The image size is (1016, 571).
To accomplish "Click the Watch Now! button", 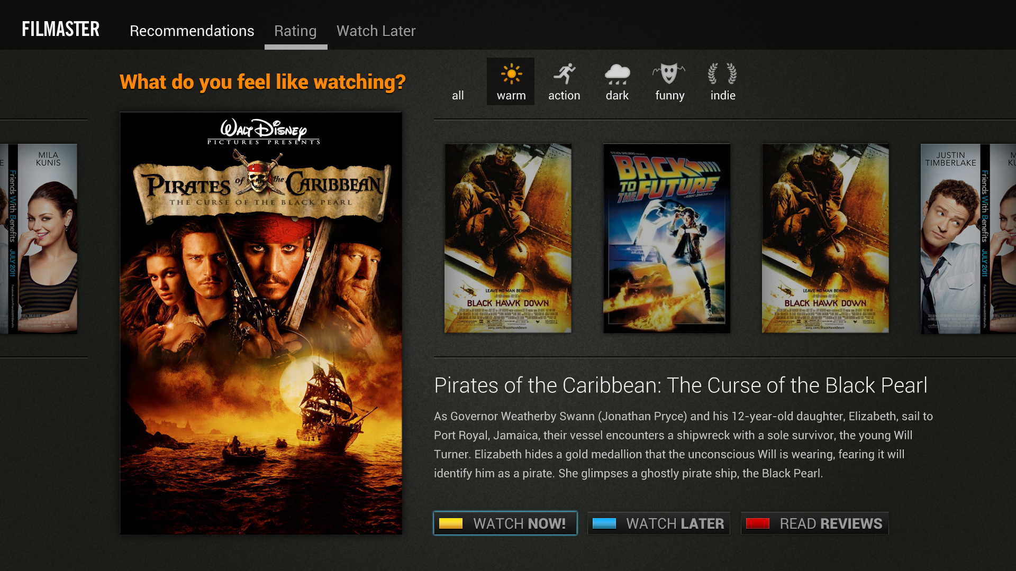I will point(505,523).
